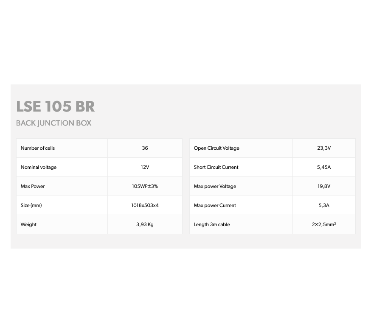Viewport: 371px width, 333px height.
Task: Click the 3,93 Kg value
Action: [145, 224]
